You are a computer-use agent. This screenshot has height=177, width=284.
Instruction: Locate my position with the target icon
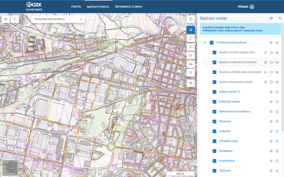pyautogui.click(x=191, y=83)
